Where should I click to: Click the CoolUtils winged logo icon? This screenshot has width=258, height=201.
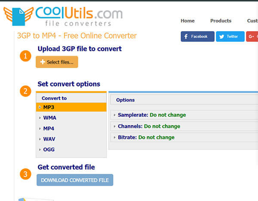coord(18,16)
